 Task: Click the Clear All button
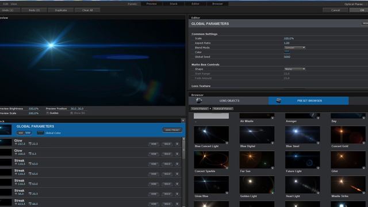pyautogui.click(x=87, y=10)
